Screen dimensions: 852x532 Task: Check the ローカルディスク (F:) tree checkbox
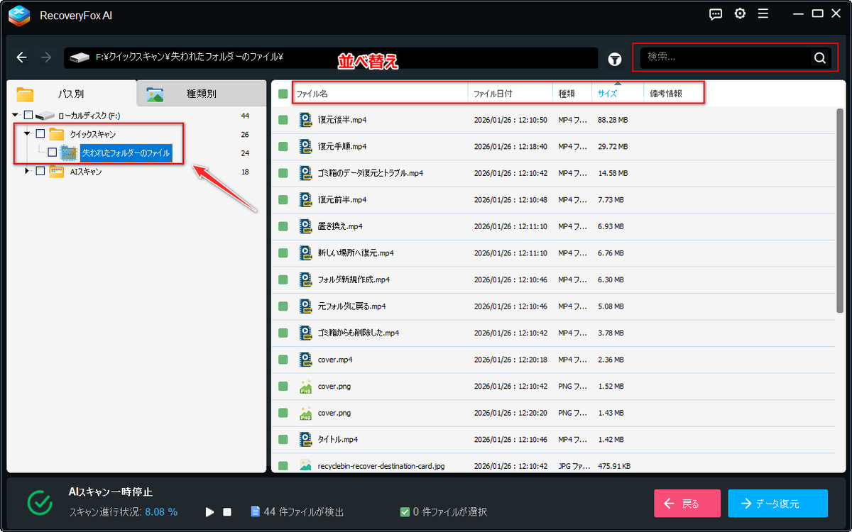click(x=28, y=115)
